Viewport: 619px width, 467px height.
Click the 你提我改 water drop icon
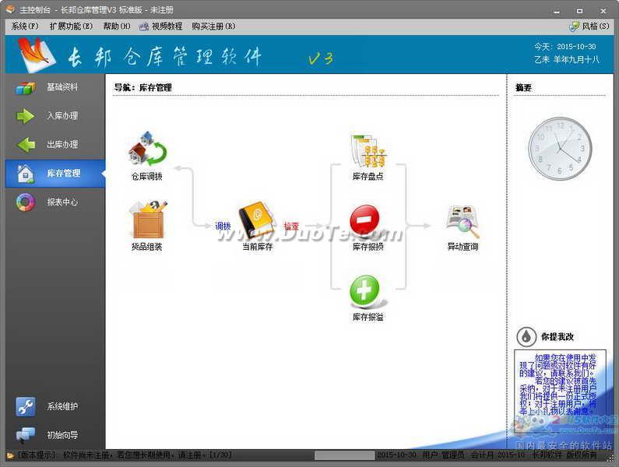(526, 337)
